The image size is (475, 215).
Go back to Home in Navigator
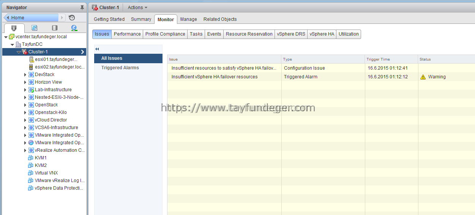(x=31, y=18)
